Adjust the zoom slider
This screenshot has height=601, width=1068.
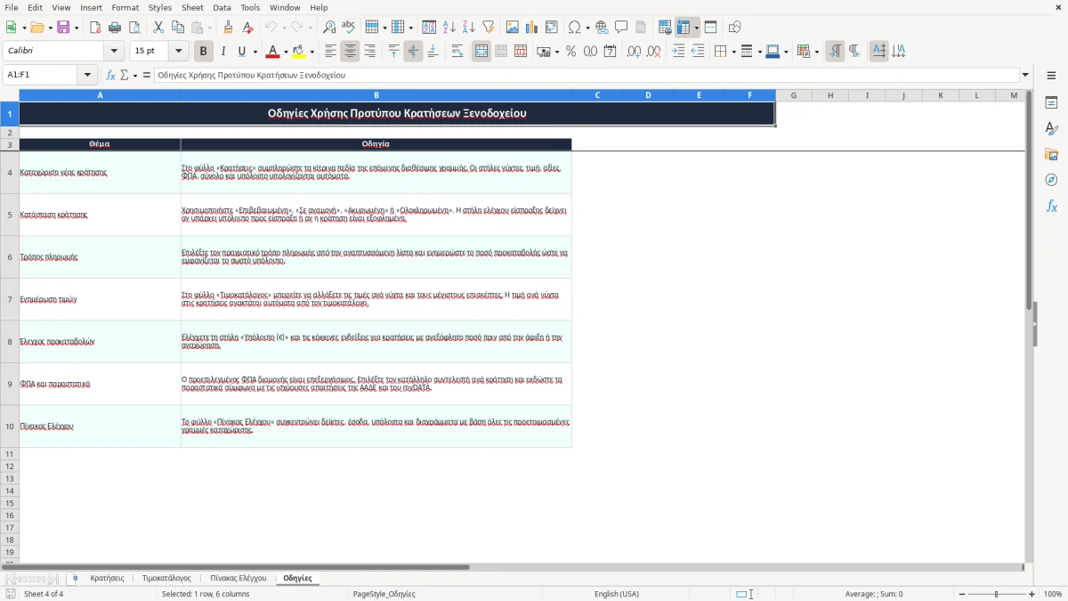(x=996, y=594)
